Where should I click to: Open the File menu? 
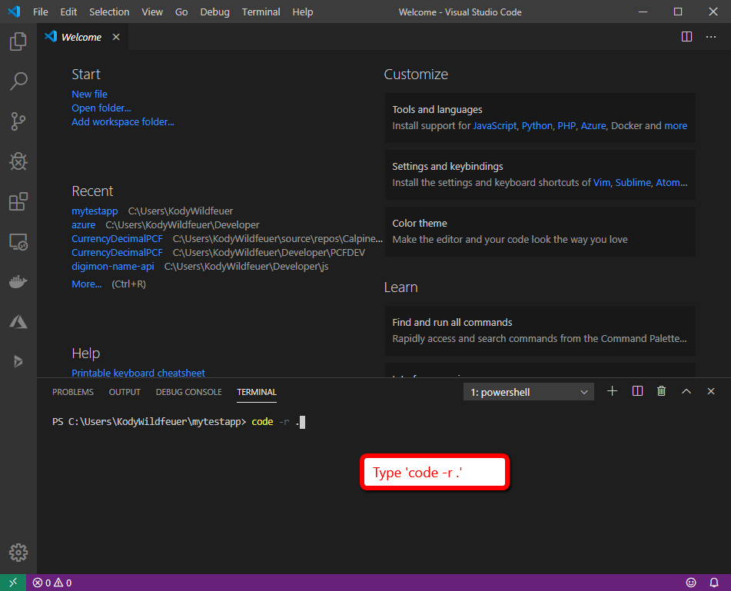41,12
